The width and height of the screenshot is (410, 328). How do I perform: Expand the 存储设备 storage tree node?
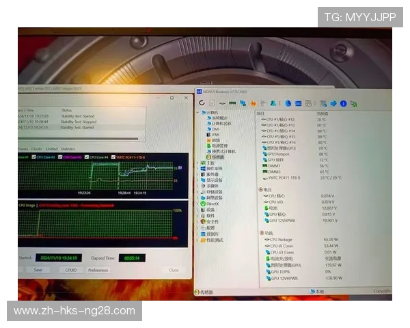point(198,192)
